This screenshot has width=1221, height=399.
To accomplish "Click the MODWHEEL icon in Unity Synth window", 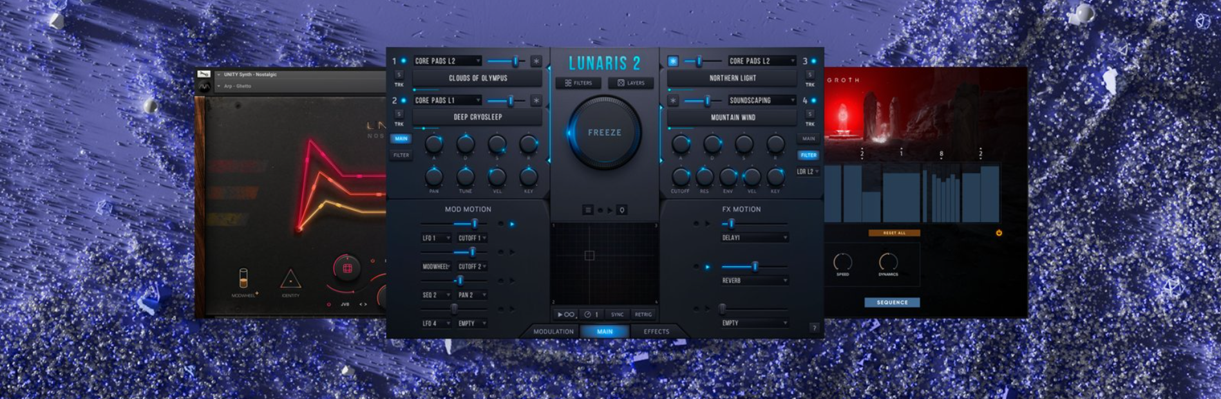I will [243, 279].
